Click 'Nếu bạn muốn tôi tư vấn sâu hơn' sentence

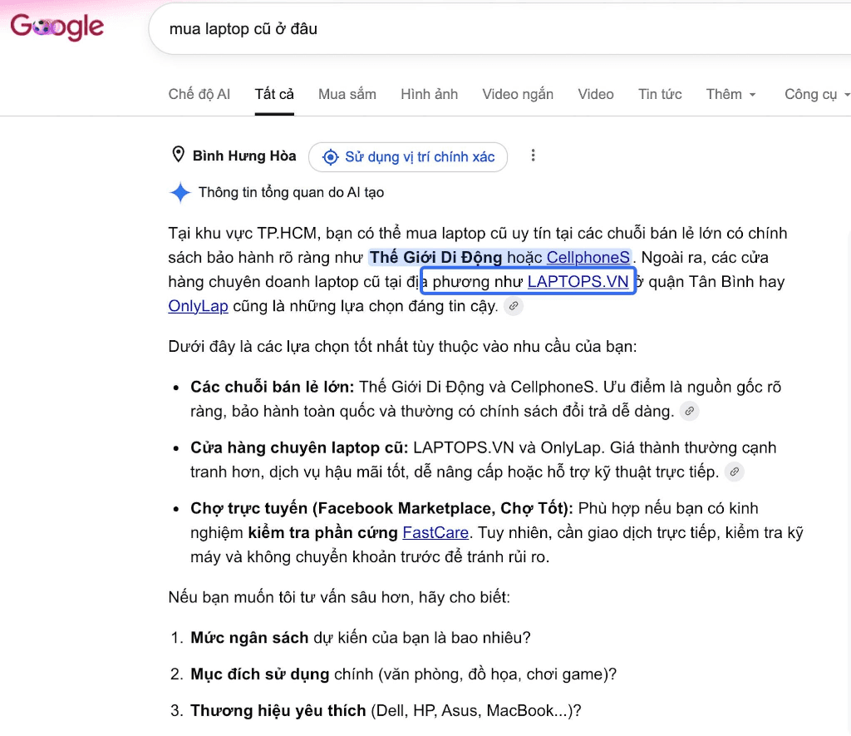point(339,597)
